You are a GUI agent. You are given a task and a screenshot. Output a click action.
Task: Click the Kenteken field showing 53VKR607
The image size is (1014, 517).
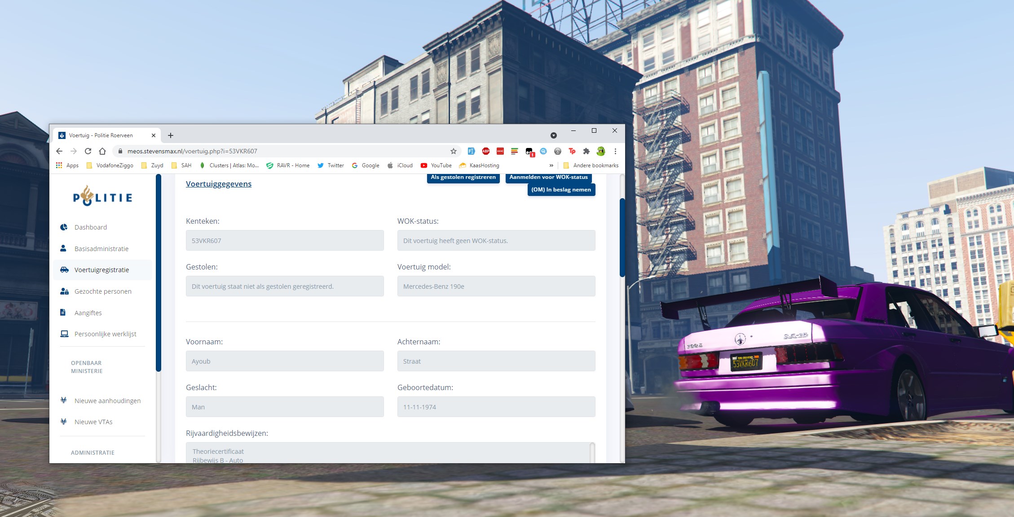tap(285, 240)
